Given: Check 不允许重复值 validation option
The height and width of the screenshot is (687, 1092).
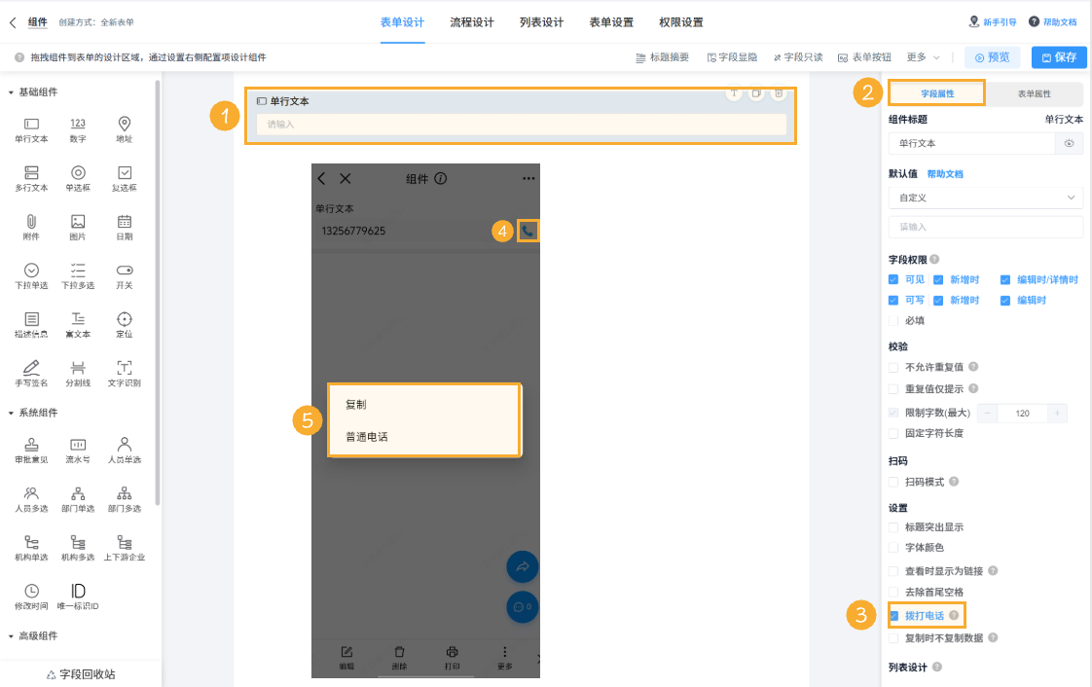Looking at the screenshot, I should (893, 368).
